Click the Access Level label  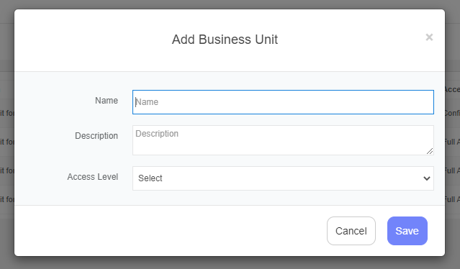(93, 177)
